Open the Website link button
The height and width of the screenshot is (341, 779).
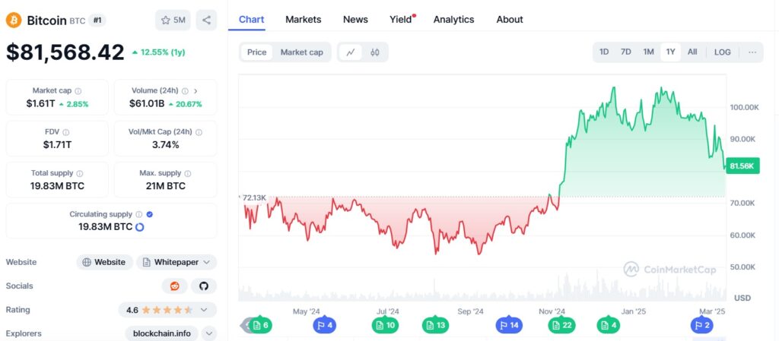click(104, 262)
